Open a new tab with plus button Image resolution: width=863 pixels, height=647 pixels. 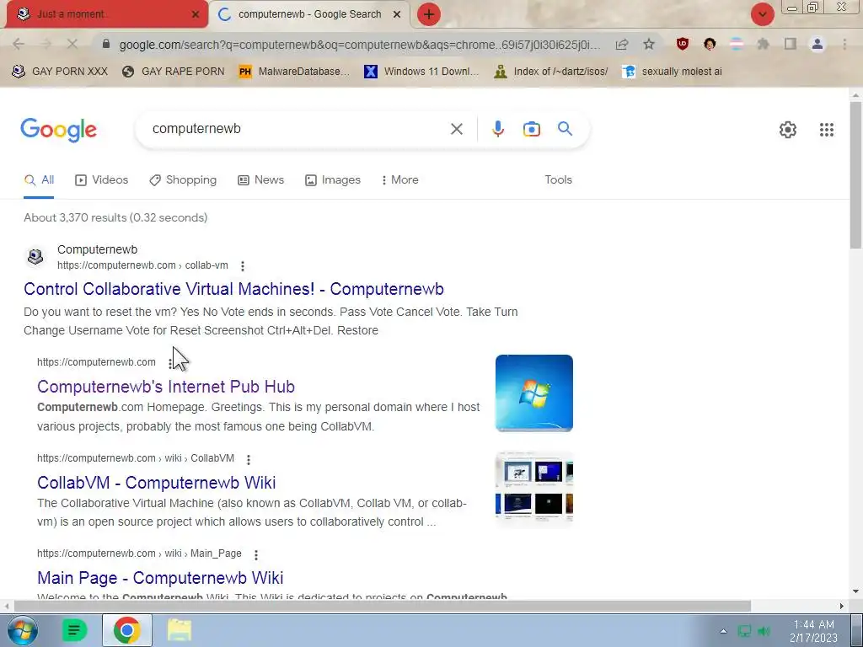[x=429, y=14]
